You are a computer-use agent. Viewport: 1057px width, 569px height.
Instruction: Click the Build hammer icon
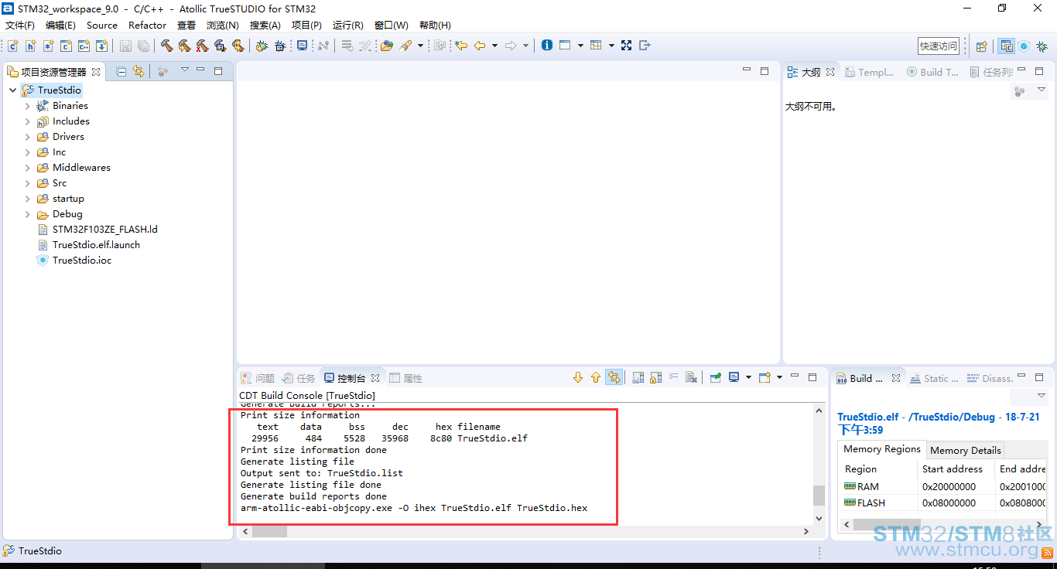tap(166, 46)
